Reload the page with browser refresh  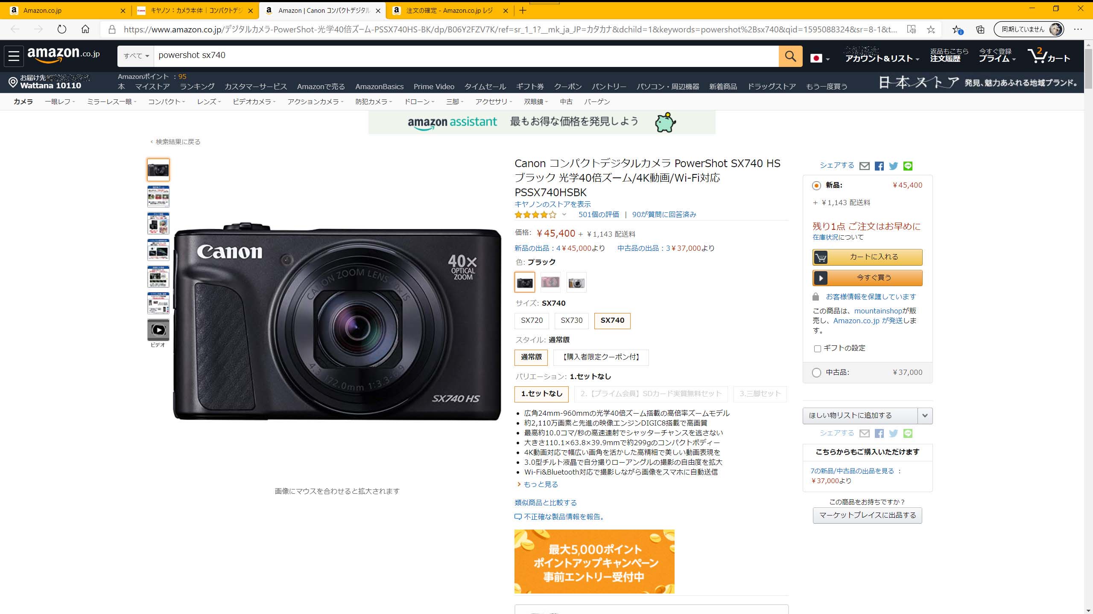pos(62,29)
